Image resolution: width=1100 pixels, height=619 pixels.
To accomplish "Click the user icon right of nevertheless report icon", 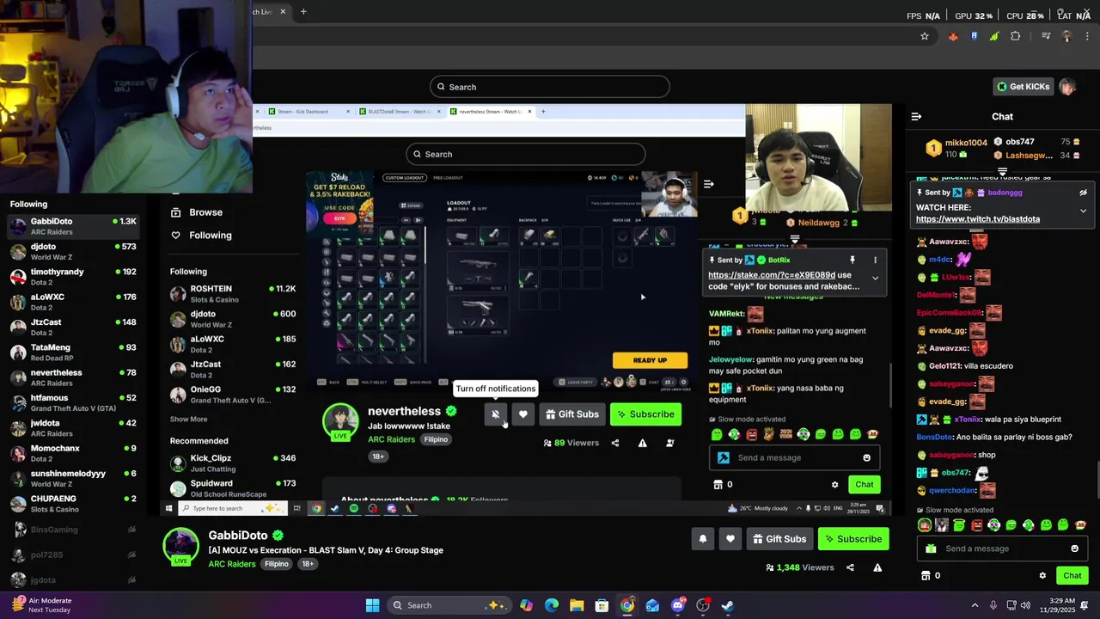I will click(669, 443).
